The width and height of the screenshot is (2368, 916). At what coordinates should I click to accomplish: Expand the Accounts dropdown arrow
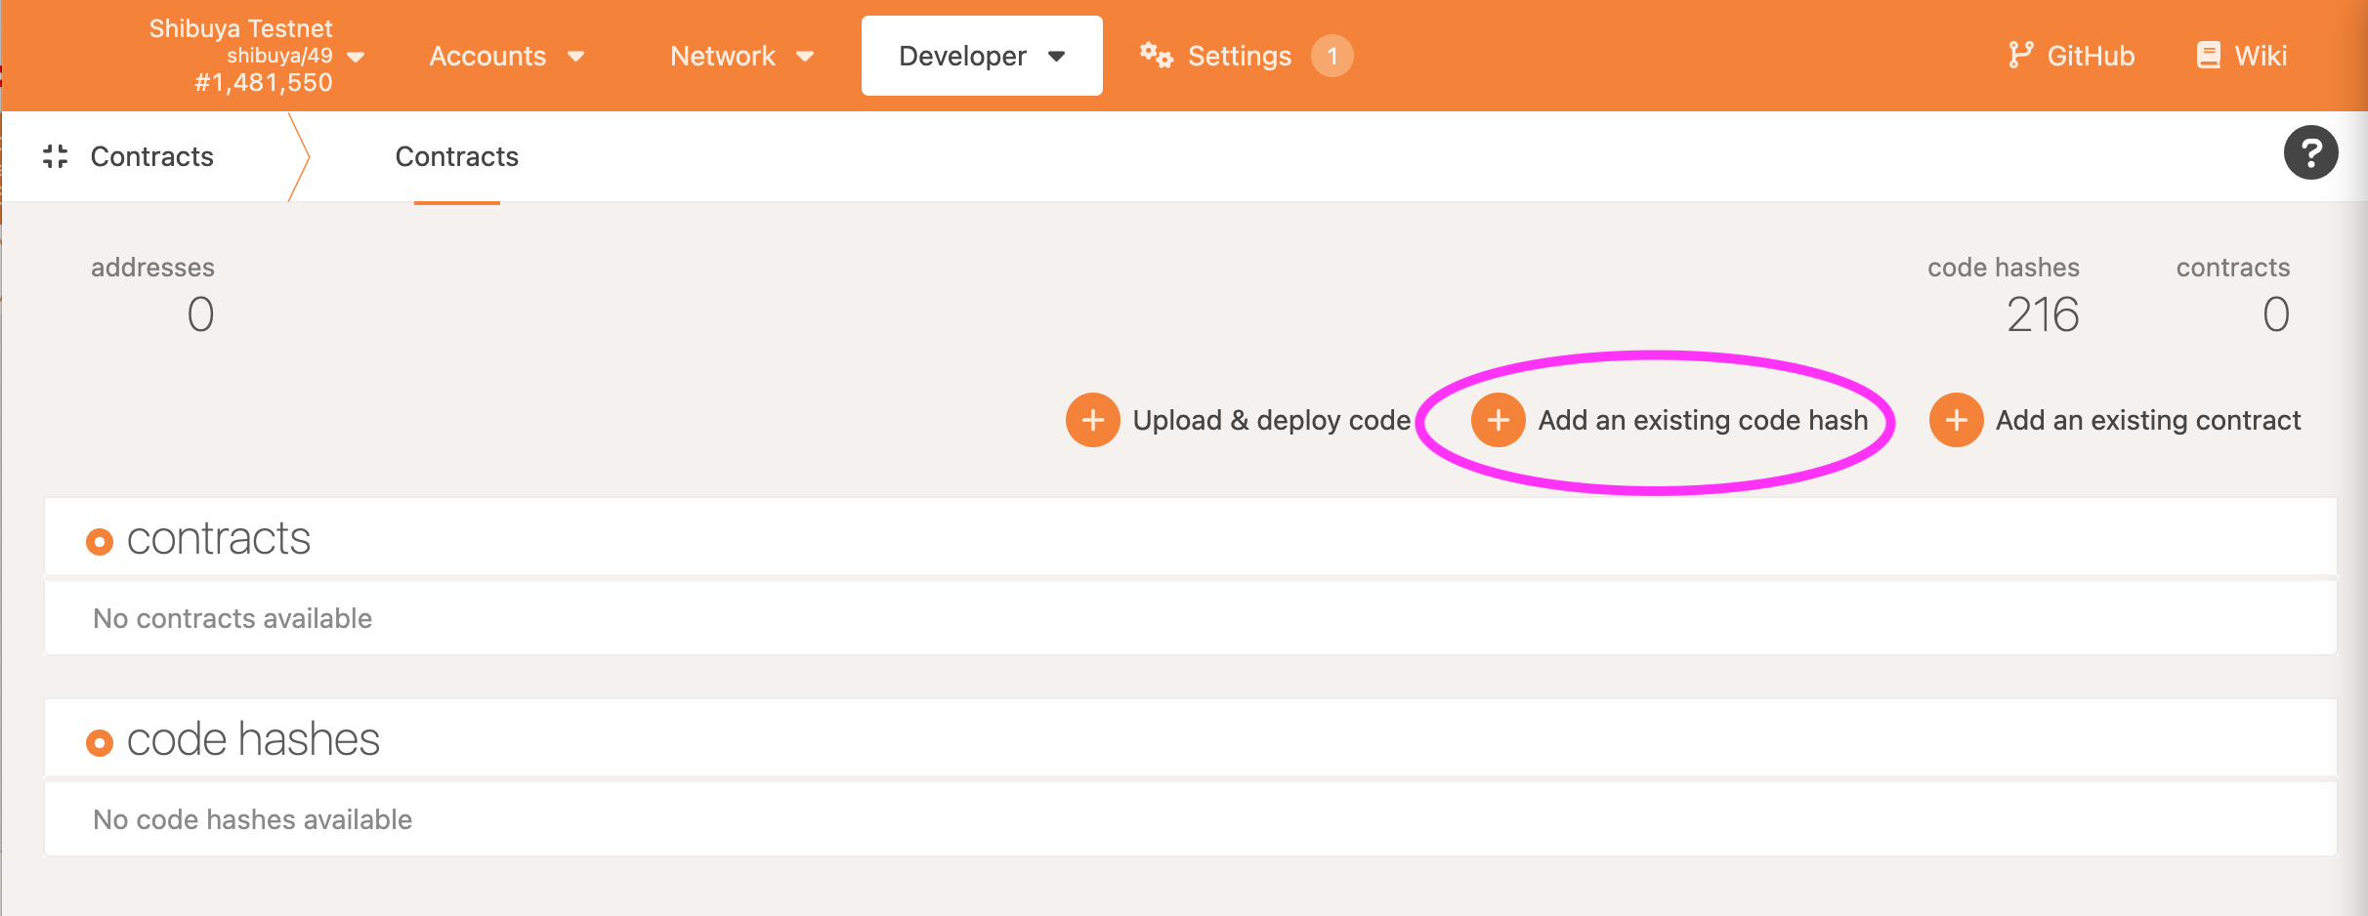(x=576, y=57)
